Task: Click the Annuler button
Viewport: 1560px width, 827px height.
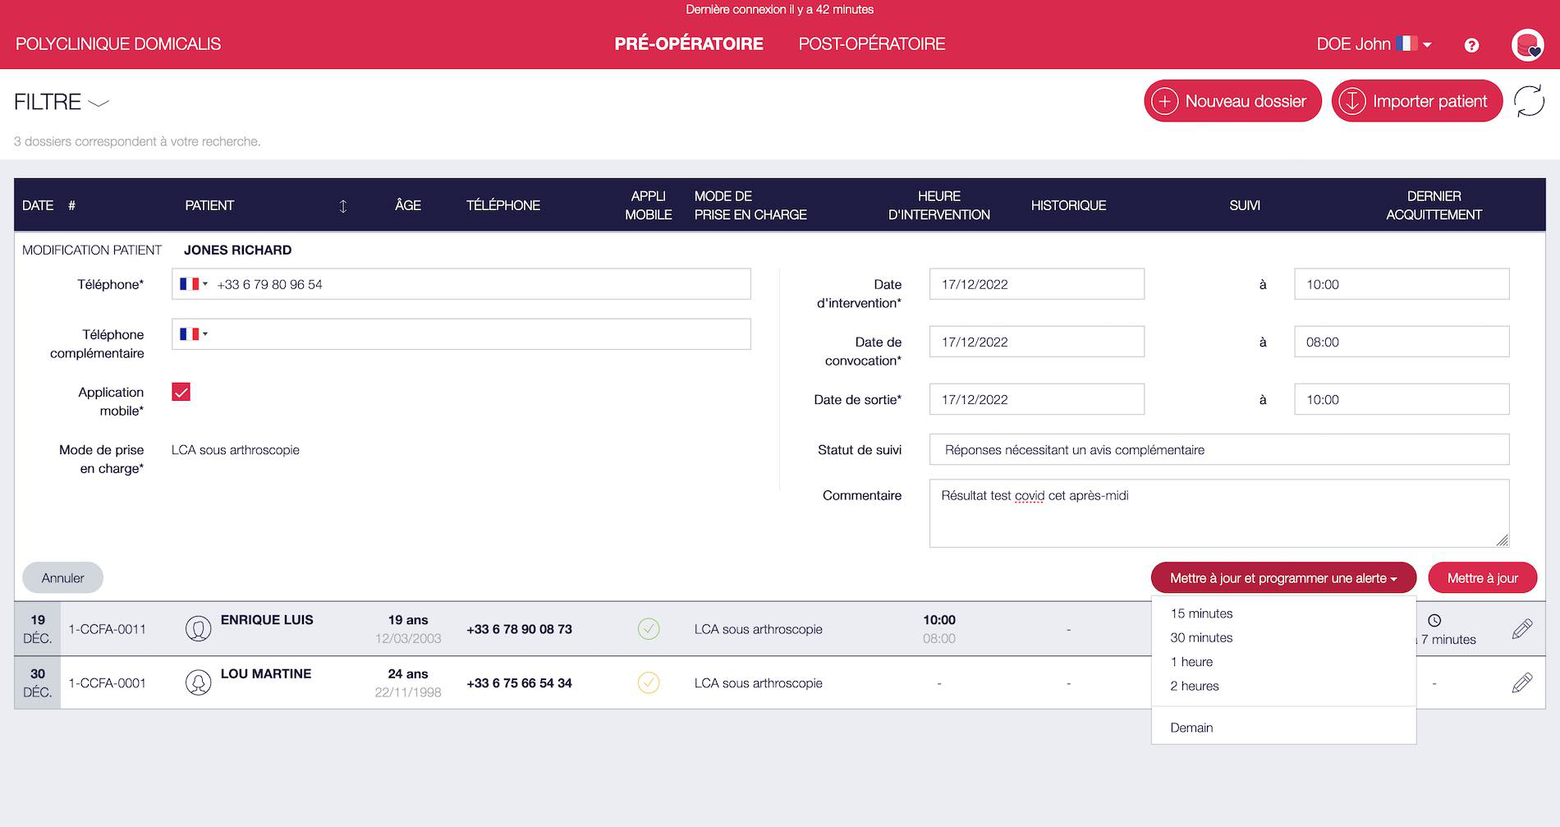Action: (x=62, y=578)
